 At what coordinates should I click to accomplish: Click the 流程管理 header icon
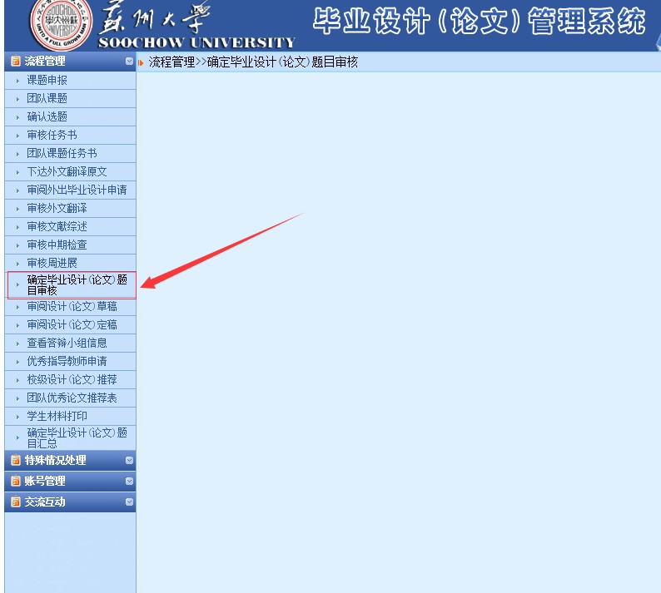[16, 61]
